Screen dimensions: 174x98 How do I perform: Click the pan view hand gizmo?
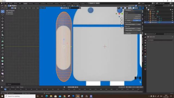pos(122,21)
